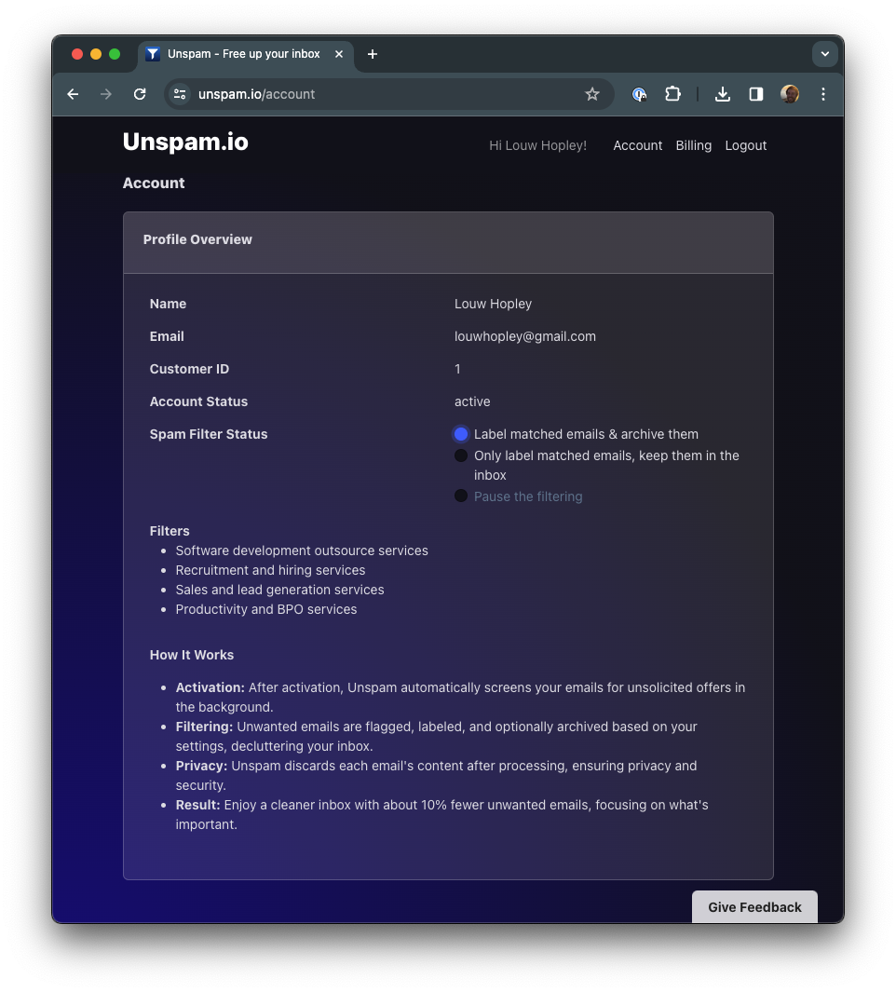The image size is (896, 992).
Task: Open the Extensions puzzle icon
Action: point(672,94)
